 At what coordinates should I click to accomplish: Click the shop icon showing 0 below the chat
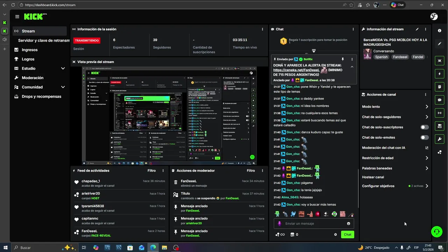(294, 234)
